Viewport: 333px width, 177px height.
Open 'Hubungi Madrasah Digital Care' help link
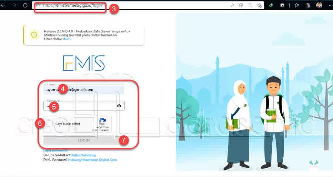click(x=93, y=160)
